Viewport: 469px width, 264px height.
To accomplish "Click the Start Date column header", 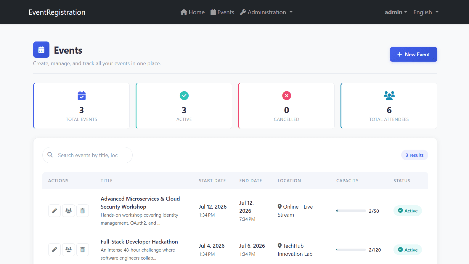I will 212,181.
